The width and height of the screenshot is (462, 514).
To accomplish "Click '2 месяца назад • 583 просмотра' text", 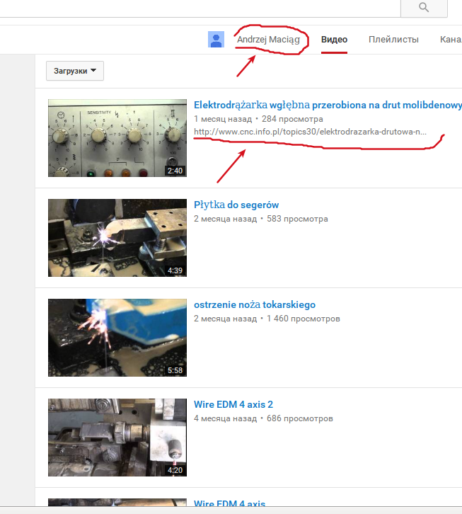I will pyautogui.click(x=261, y=219).
